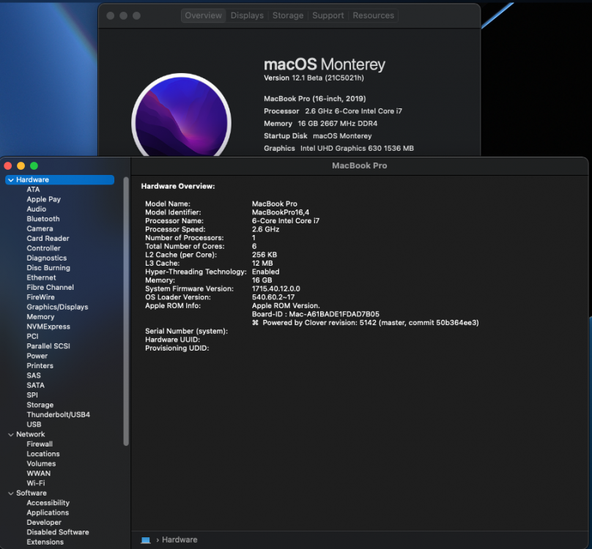
Task: Open Graphics/Displays in the sidebar
Action: tap(57, 307)
